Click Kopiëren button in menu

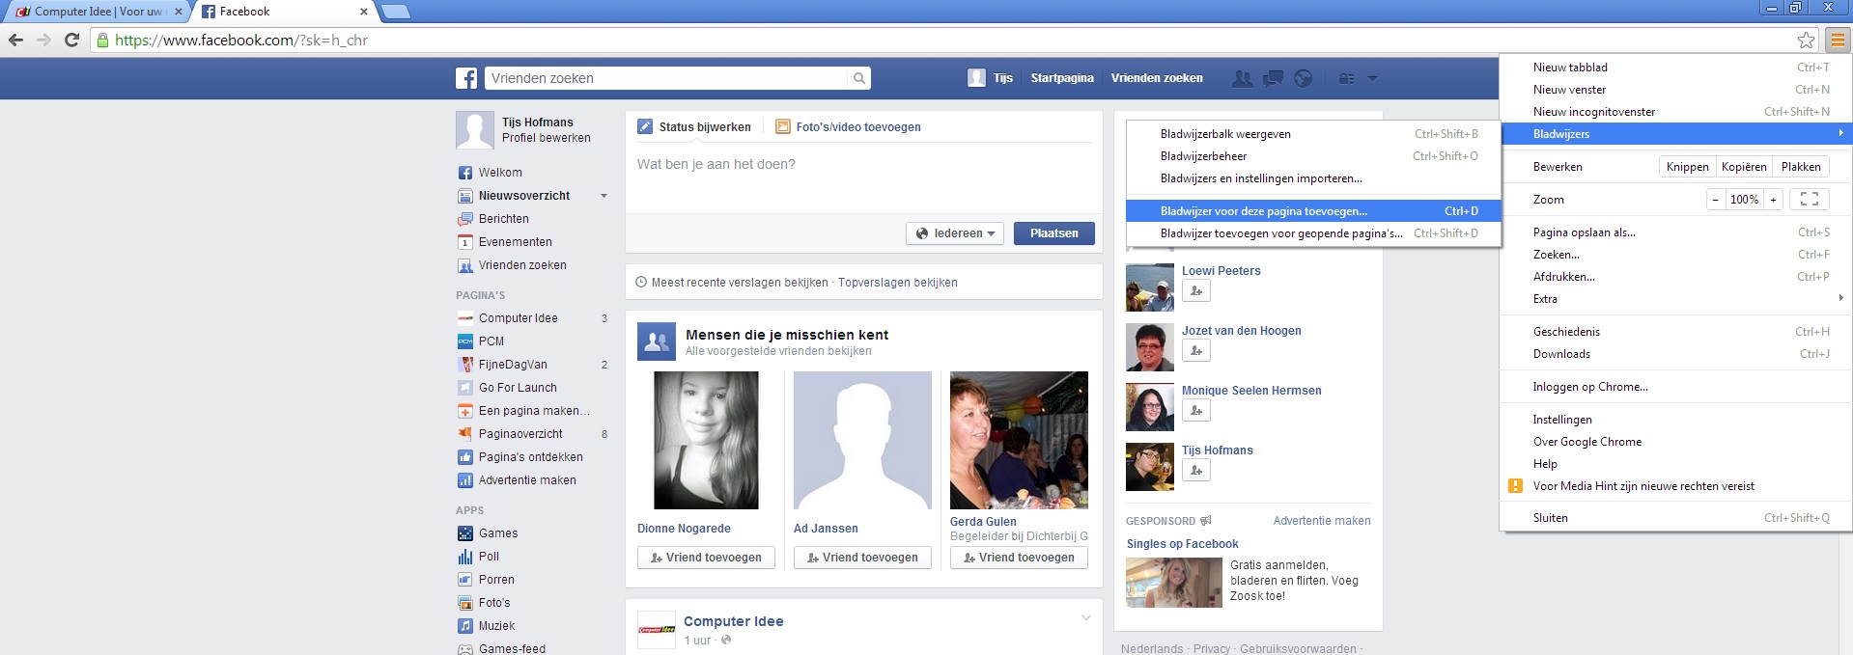point(1744,167)
